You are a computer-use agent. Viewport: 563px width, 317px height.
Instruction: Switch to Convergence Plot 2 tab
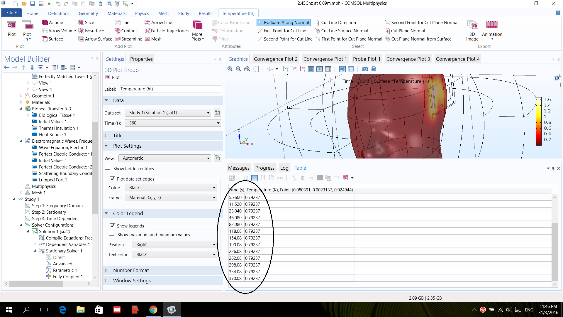click(x=275, y=59)
